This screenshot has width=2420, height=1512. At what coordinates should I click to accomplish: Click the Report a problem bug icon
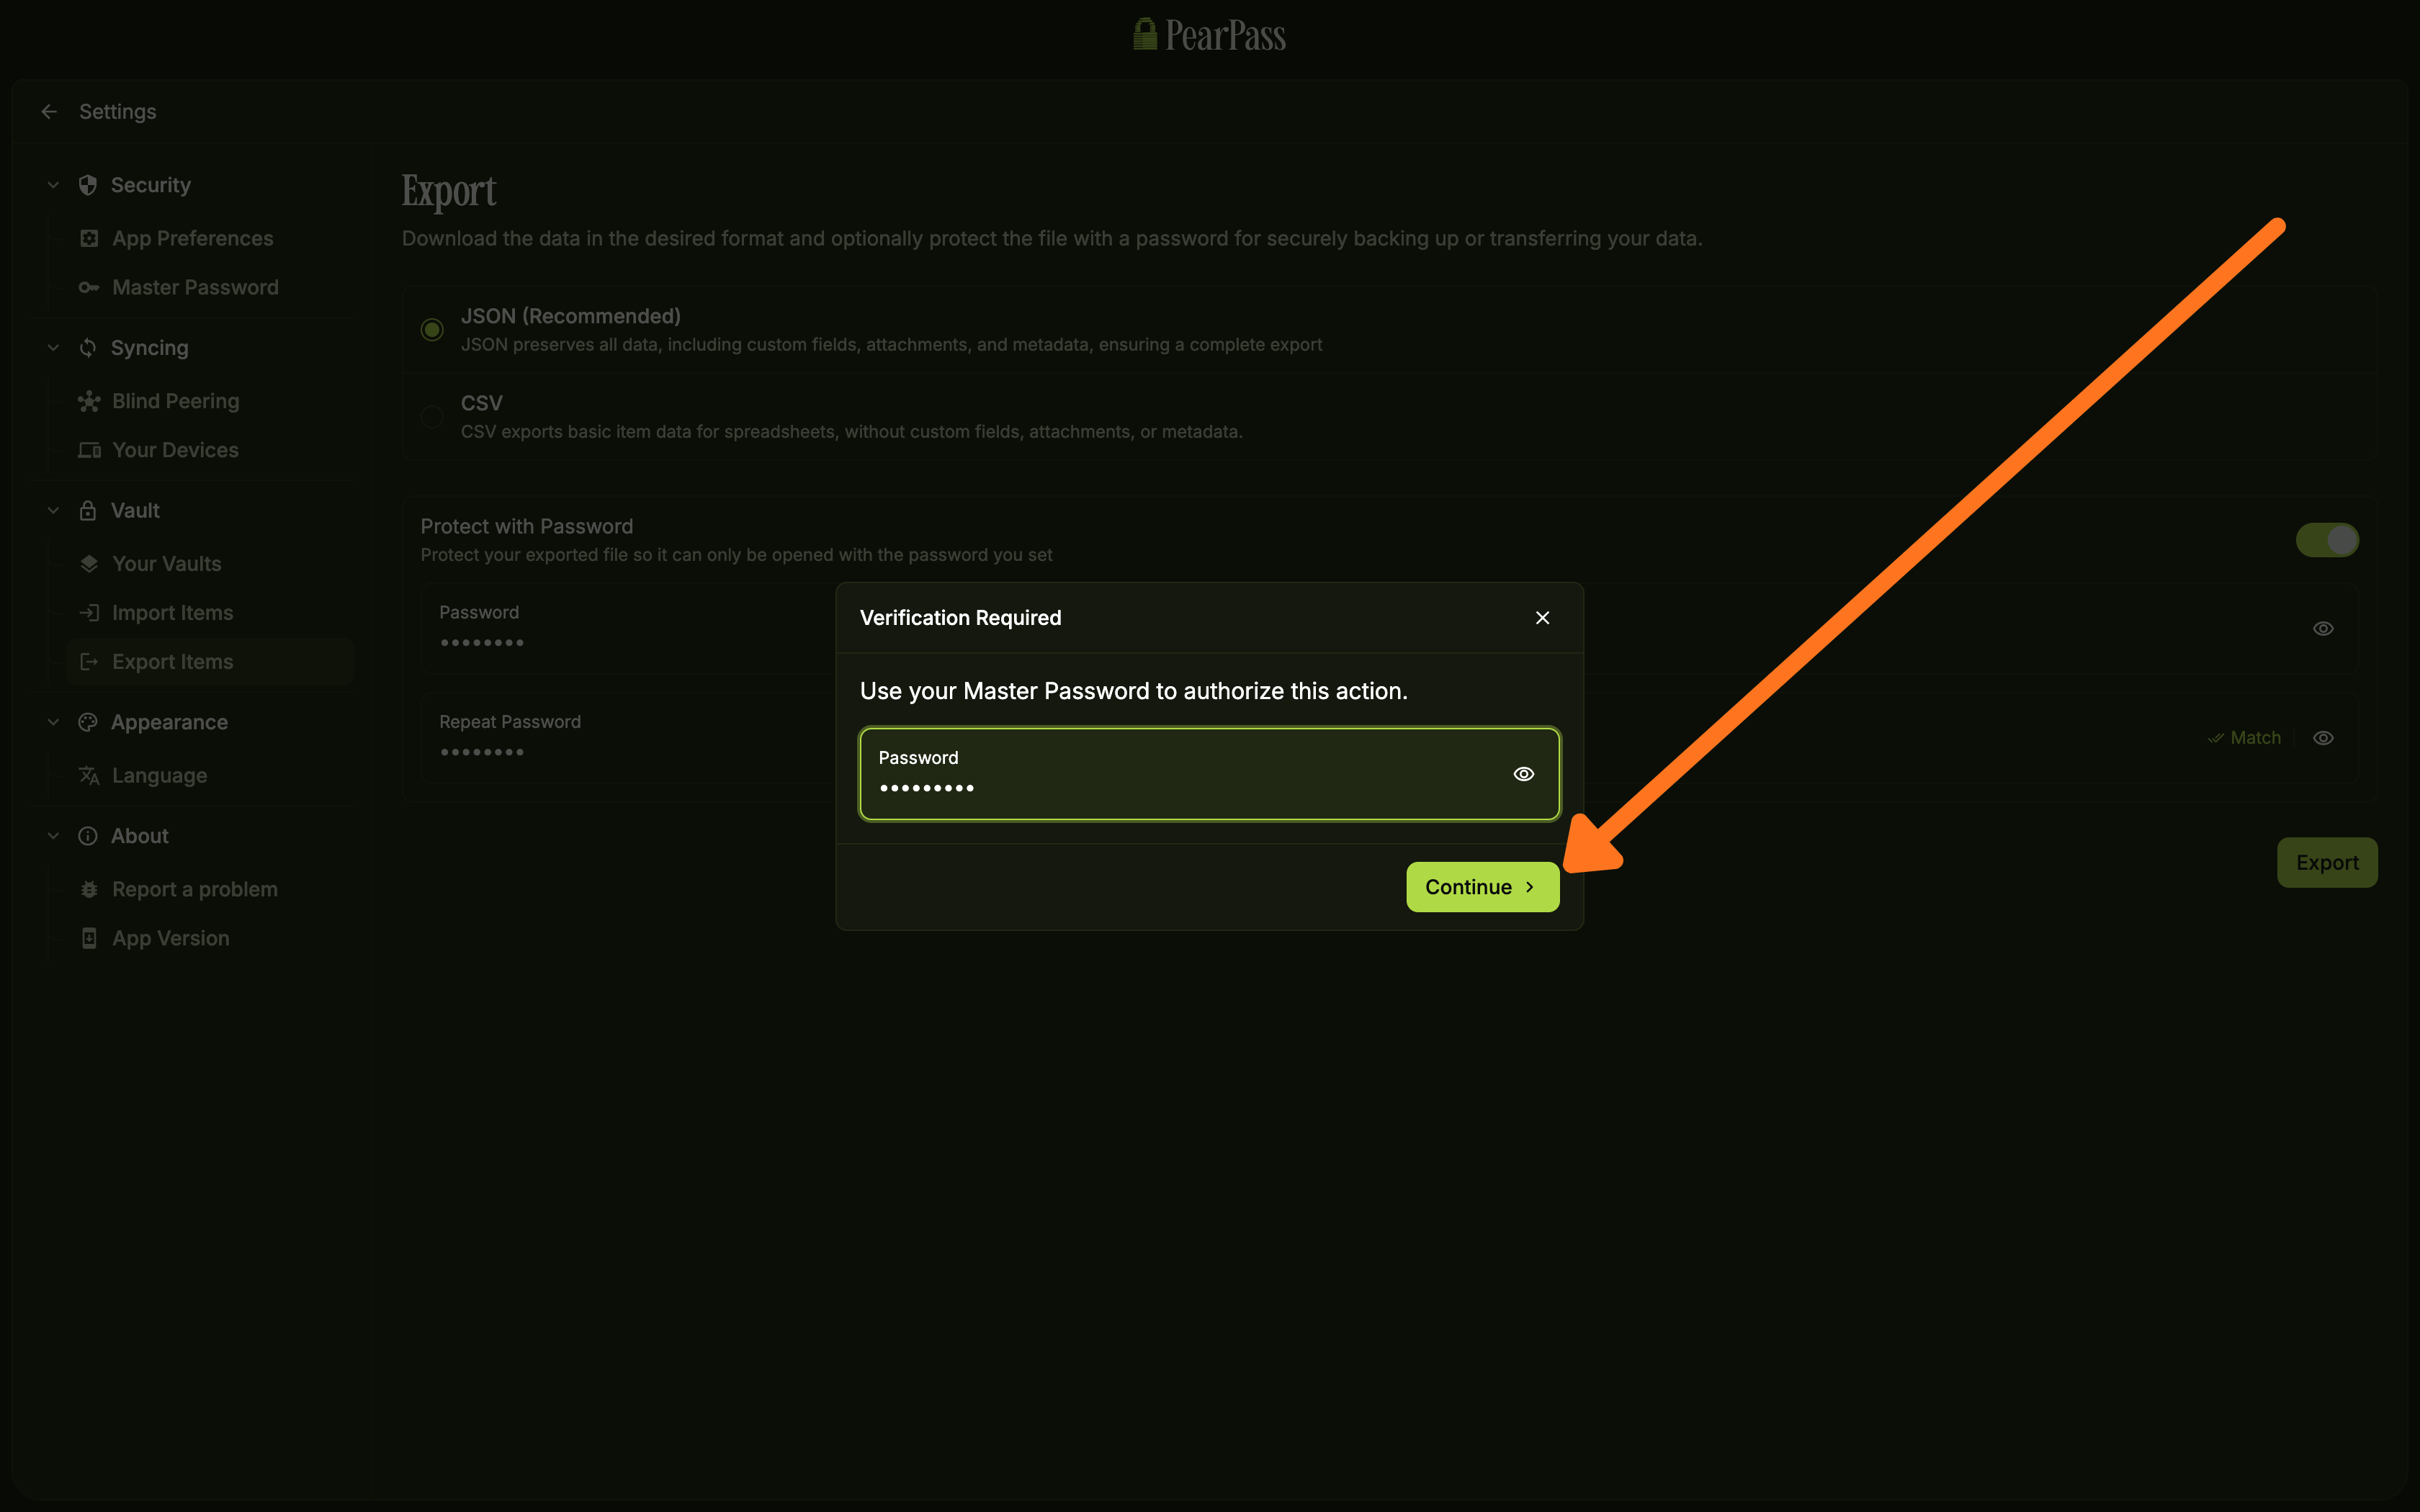click(89, 888)
